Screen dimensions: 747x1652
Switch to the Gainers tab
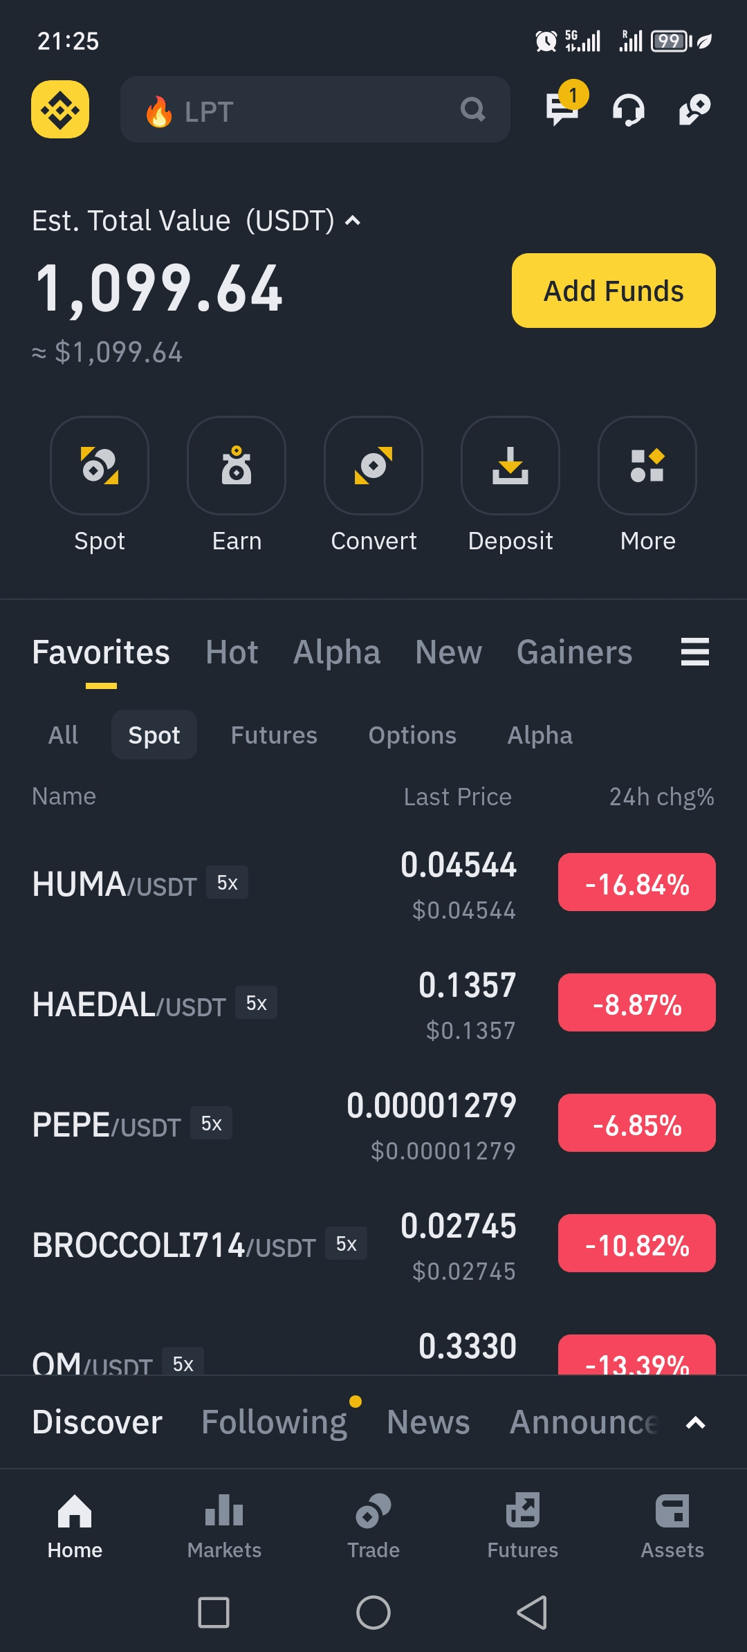(574, 652)
